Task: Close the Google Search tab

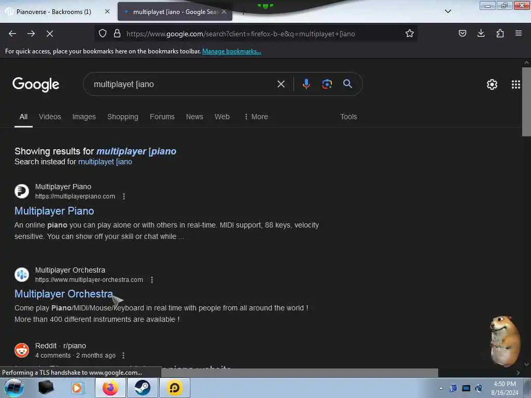Action: pos(224,12)
